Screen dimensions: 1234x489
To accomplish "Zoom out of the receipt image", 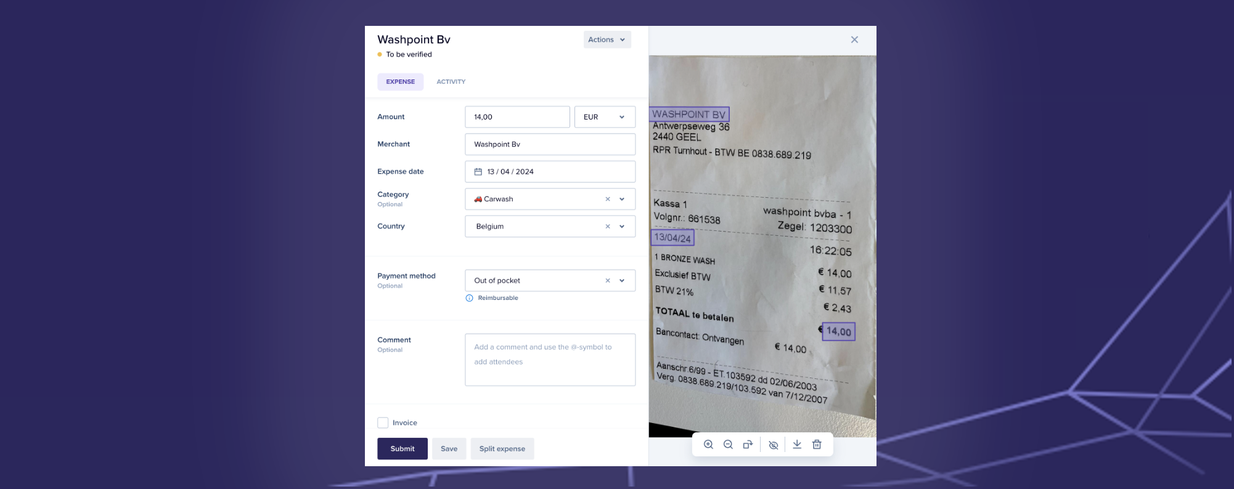I will (x=728, y=445).
